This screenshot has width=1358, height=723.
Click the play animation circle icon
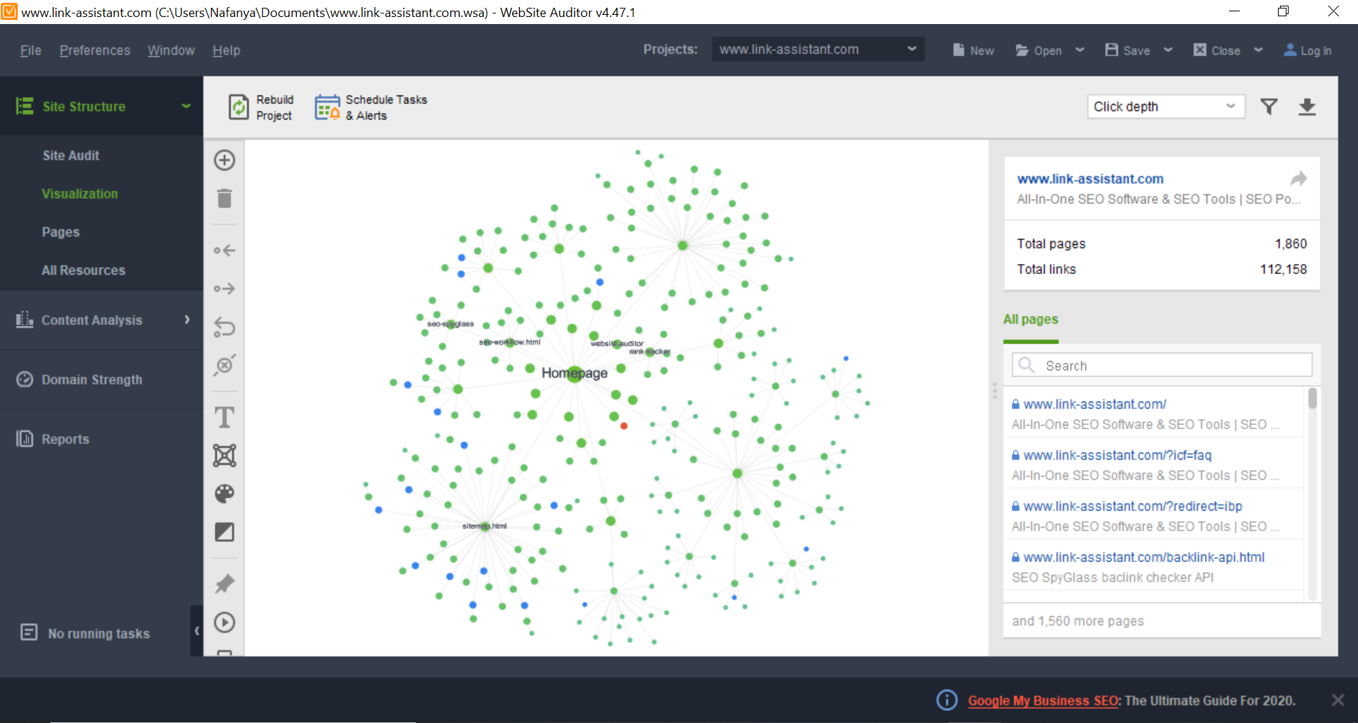225,622
